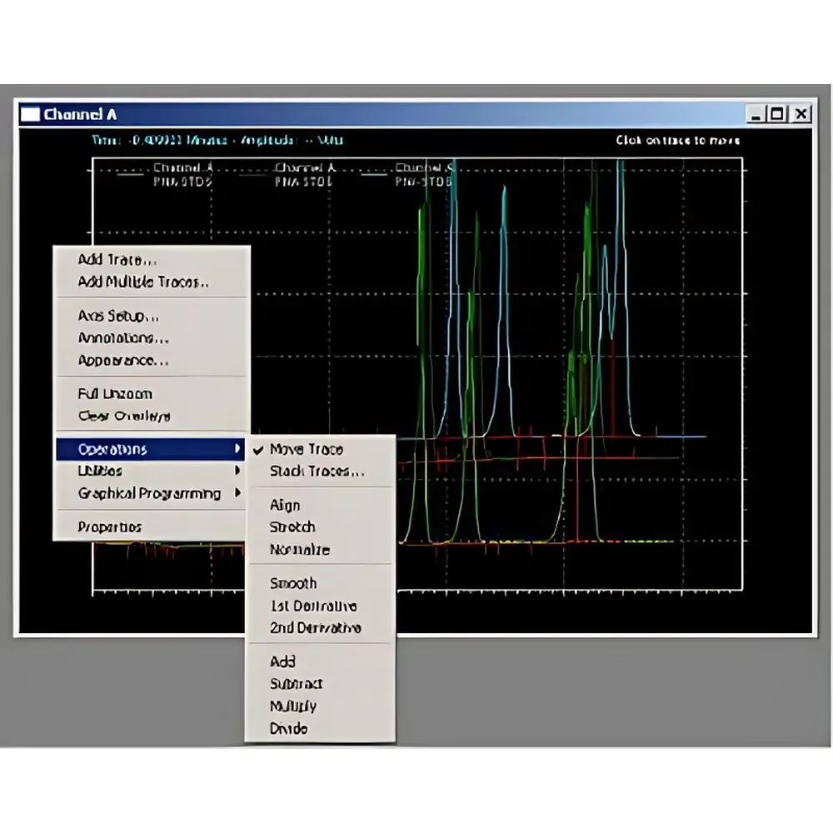Click the first Channel A legend line swatch

tap(128, 175)
